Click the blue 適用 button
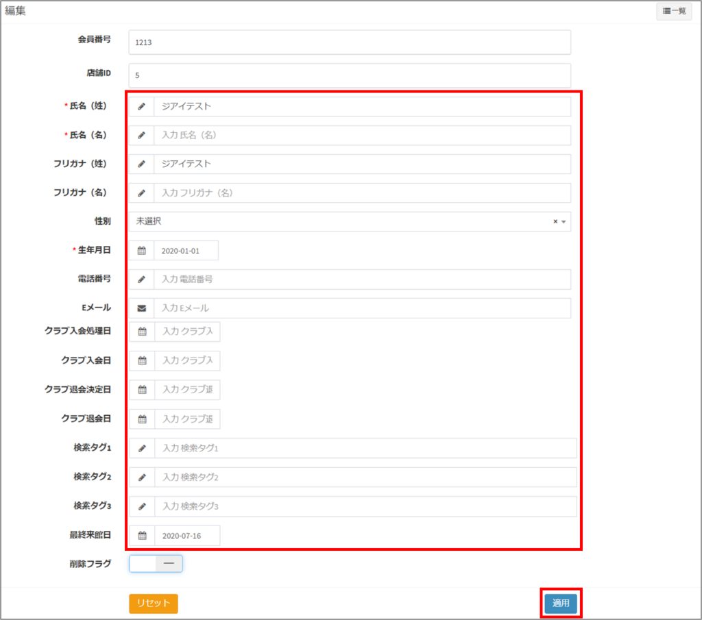Viewport: 702px width, 620px height. (x=561, y=603)
